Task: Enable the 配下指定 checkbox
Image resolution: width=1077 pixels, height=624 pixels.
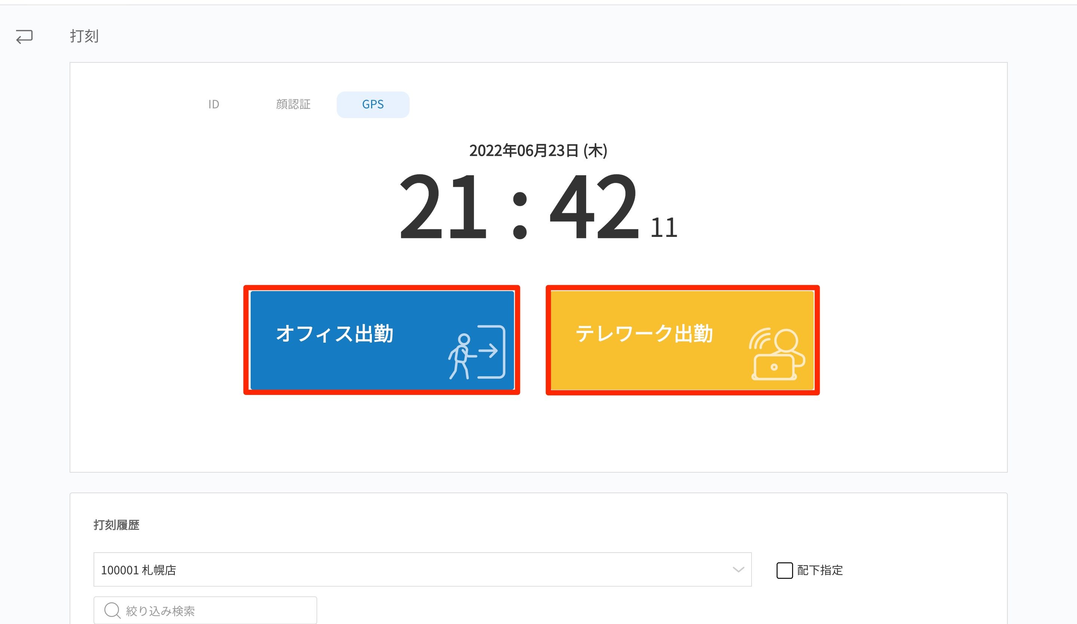Action: pos(784,570)
